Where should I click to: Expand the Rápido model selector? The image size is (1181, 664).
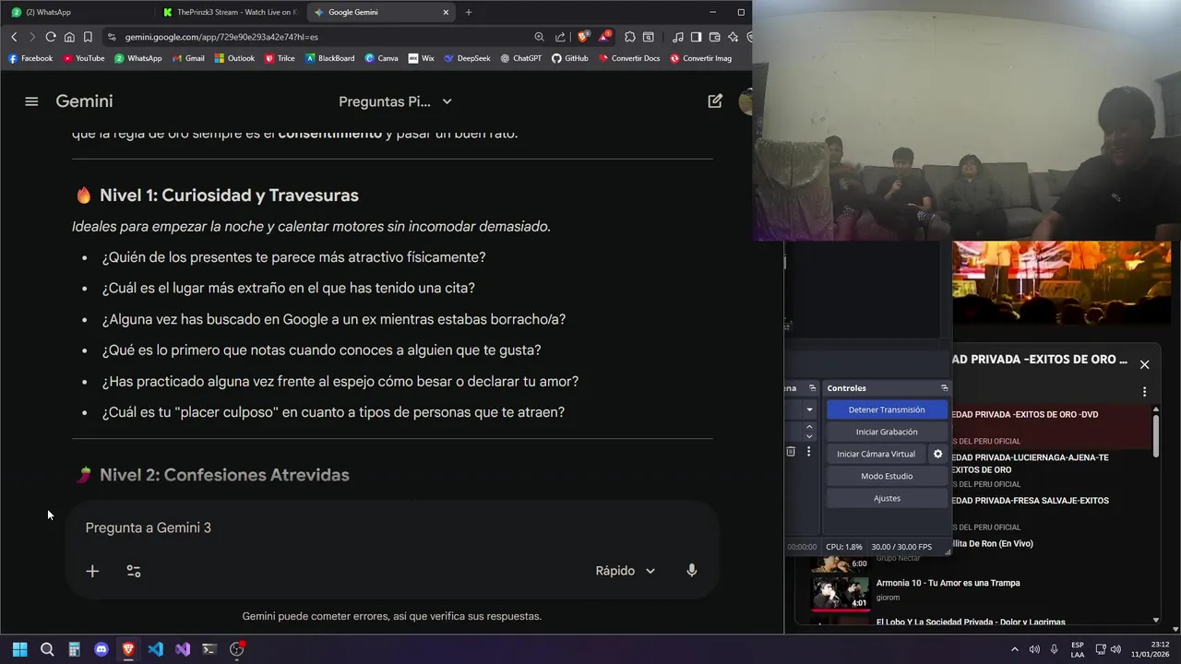coord(626,571)
